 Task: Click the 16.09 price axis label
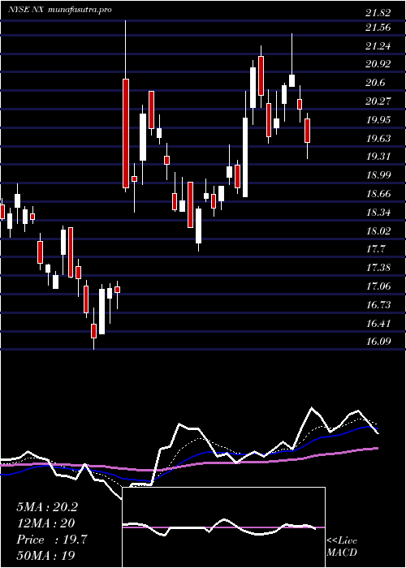[378, 342]
